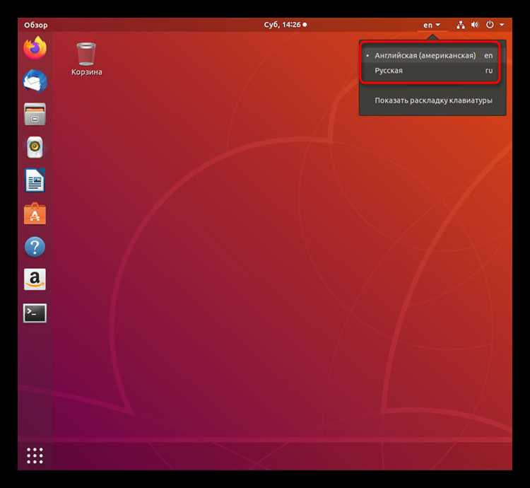Choose Показать раскладку клавиатуры
Screen dimensions: 530x488
click(x=433, y=100)
